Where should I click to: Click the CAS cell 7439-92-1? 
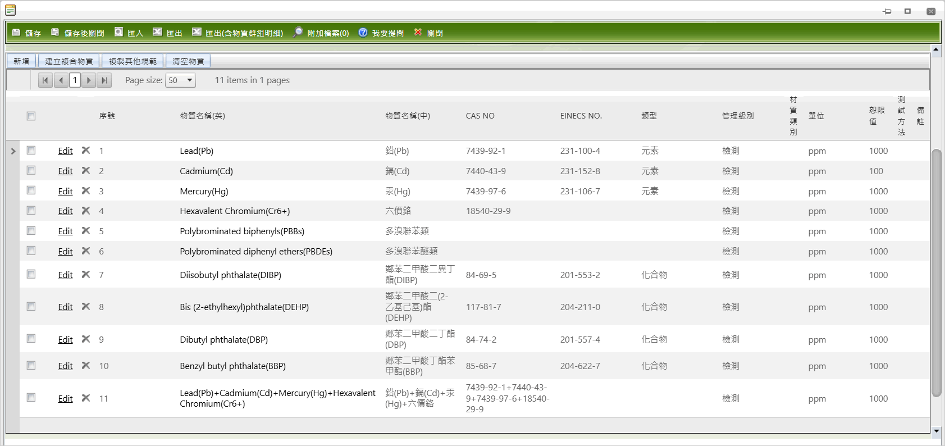486,151
